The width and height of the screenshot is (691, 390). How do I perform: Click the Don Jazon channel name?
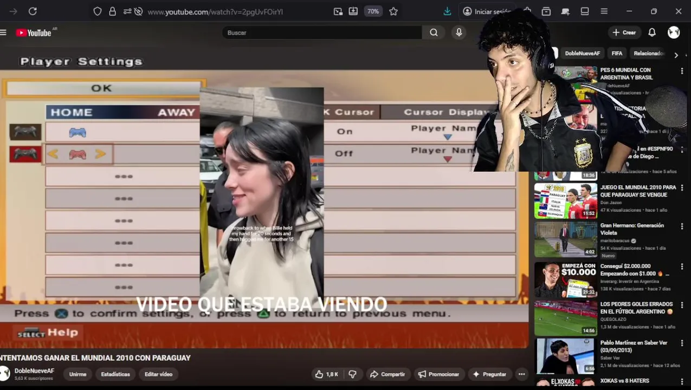pyautogui.click(x=611, y=203)
